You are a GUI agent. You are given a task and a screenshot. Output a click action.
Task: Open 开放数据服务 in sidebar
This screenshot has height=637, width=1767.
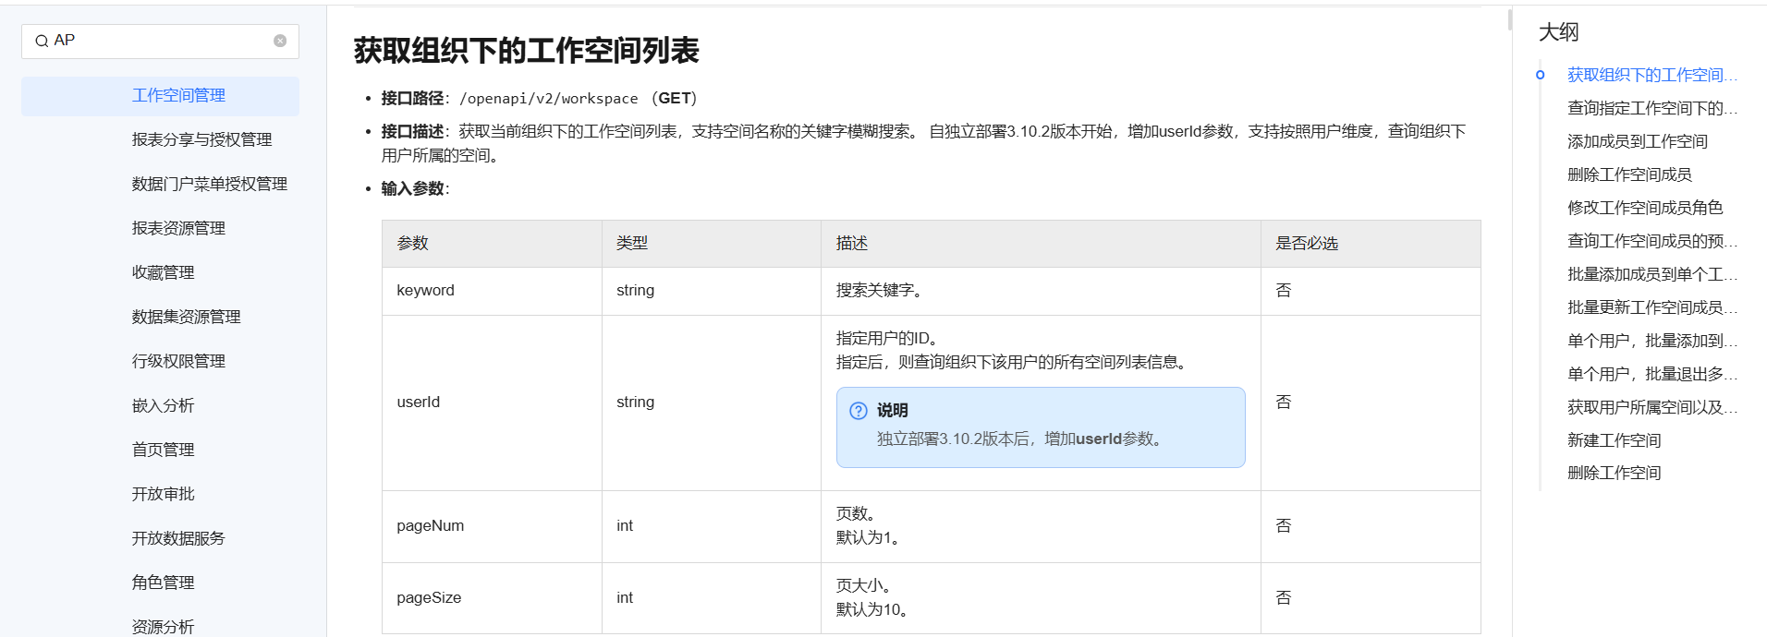coord(178,538)
